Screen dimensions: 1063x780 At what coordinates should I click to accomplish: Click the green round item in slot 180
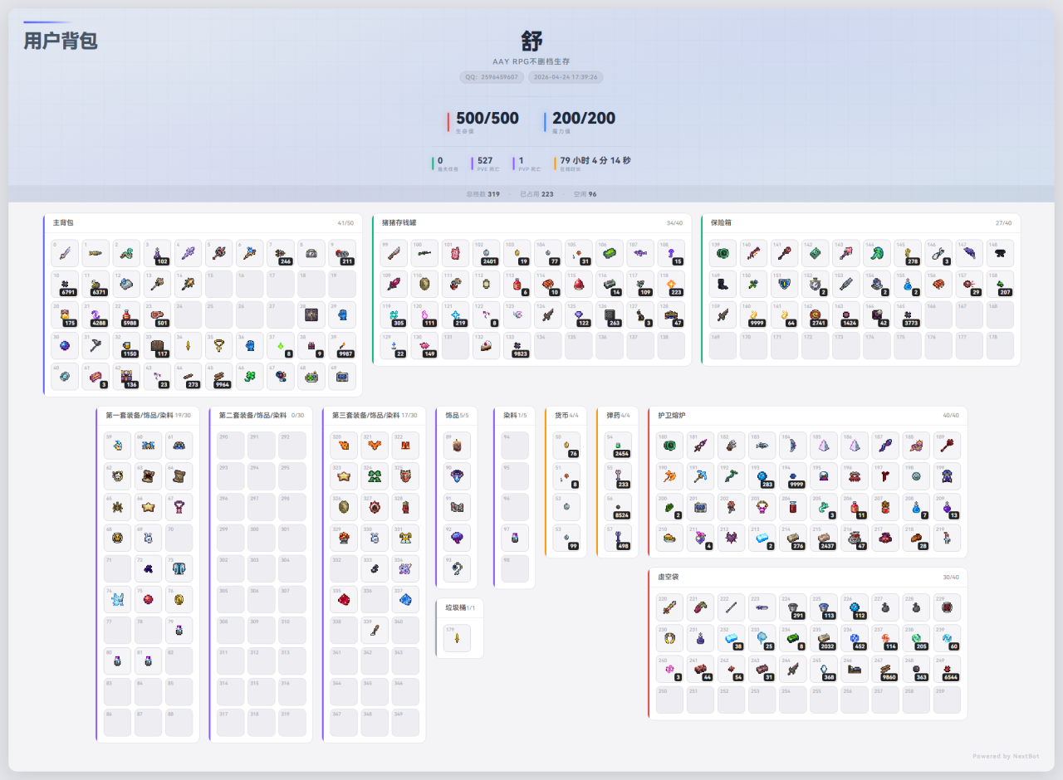pyautogui.click(x=669, y=445)
